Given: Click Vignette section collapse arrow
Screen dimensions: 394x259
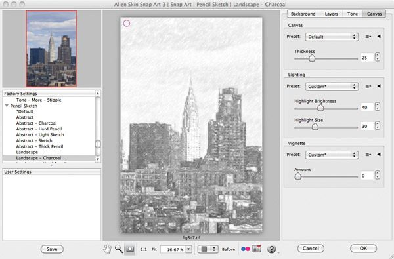Looking at the screenshot, I should (x=379, y=154).
